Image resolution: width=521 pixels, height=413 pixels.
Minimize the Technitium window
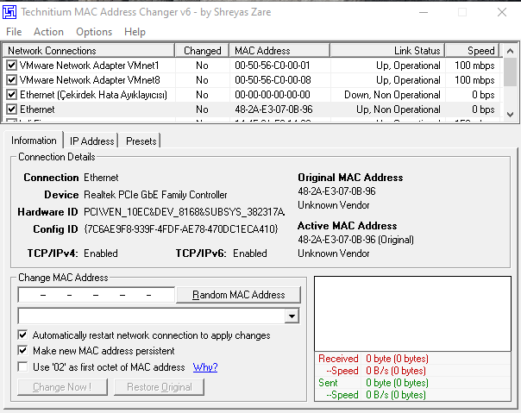(x=424, y=12)
